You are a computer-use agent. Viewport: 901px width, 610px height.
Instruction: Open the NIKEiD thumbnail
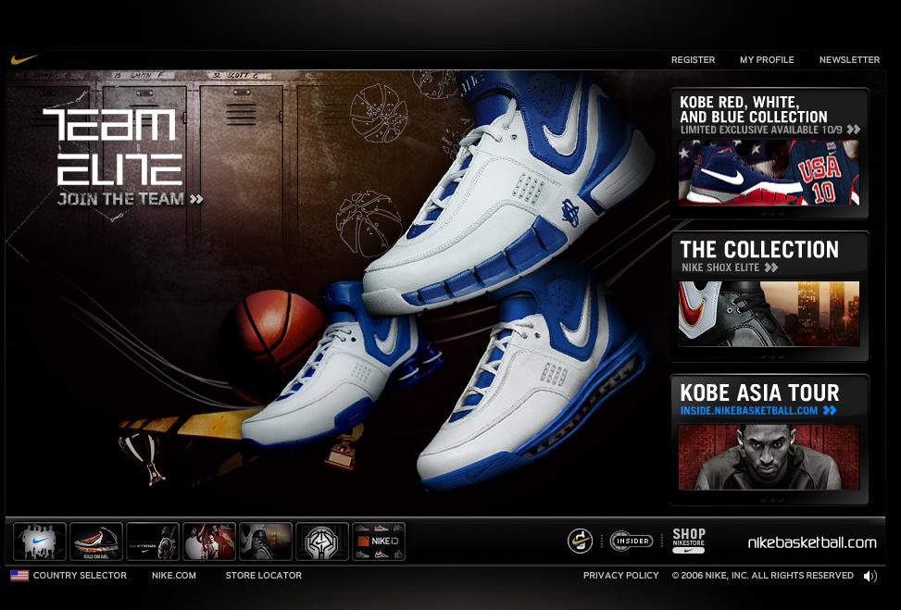pyautogui.click(x=378, y=542)
